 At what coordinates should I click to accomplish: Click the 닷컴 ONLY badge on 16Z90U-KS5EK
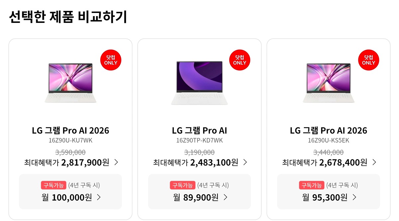(x=368, y=60)
